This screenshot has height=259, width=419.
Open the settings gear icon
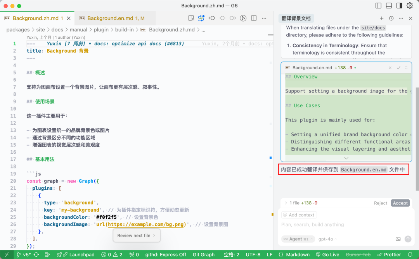410,6
